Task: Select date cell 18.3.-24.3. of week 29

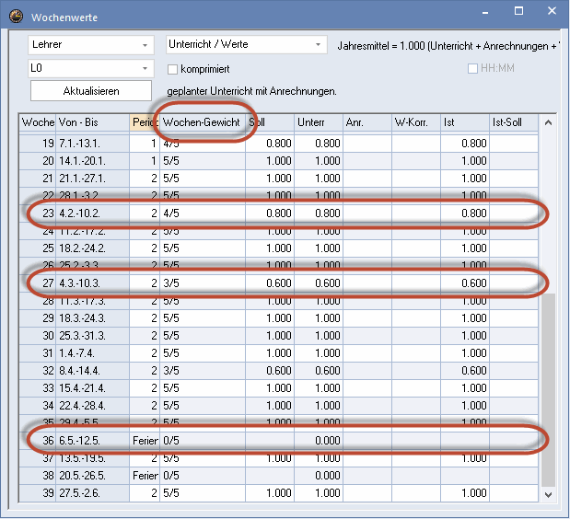Action: (93, 318)
